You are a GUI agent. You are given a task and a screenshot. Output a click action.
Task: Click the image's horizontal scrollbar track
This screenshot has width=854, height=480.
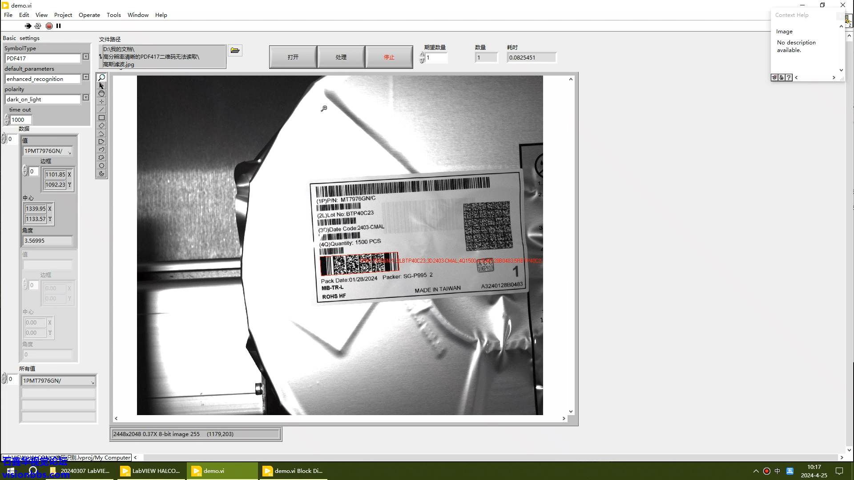click(x=340, y=418)
